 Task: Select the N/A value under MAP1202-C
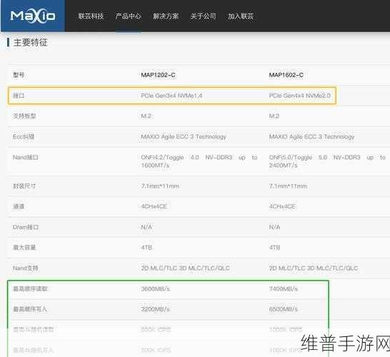tap(146, 227)
